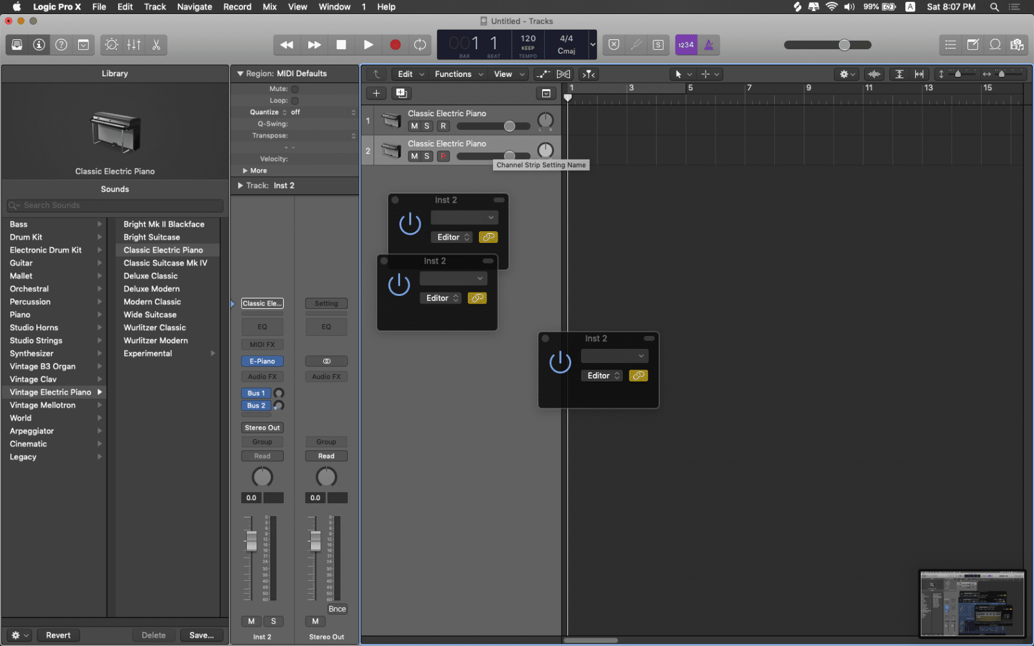Toggle the Metronome click button

(708, 45)
